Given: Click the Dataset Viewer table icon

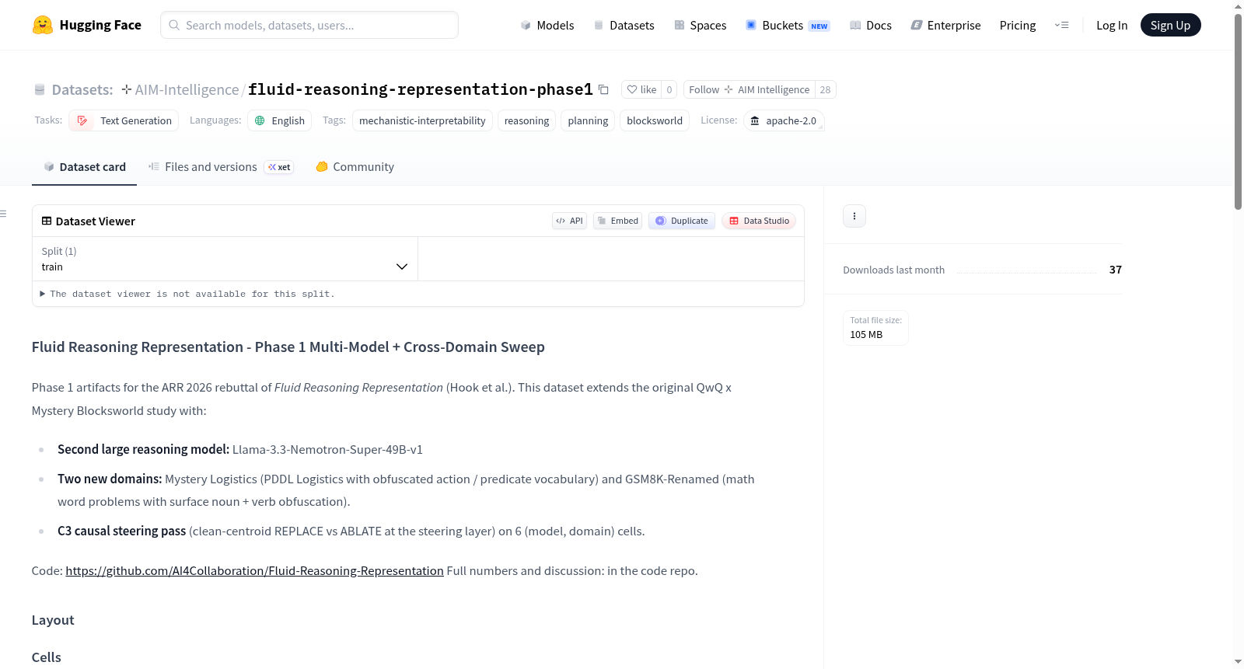Looking at the screenshot, I should point(47,221).
